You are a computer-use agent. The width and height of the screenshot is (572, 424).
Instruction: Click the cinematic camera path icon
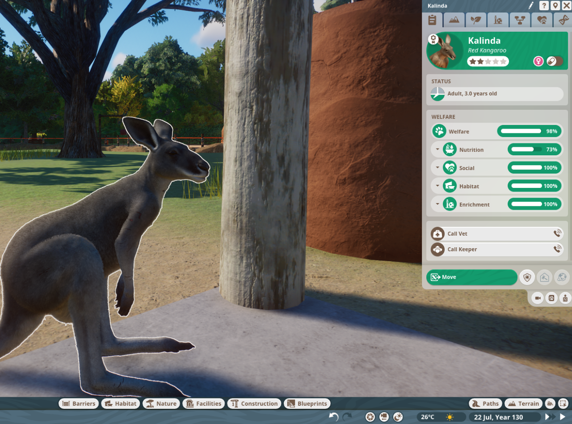[384, 417]
